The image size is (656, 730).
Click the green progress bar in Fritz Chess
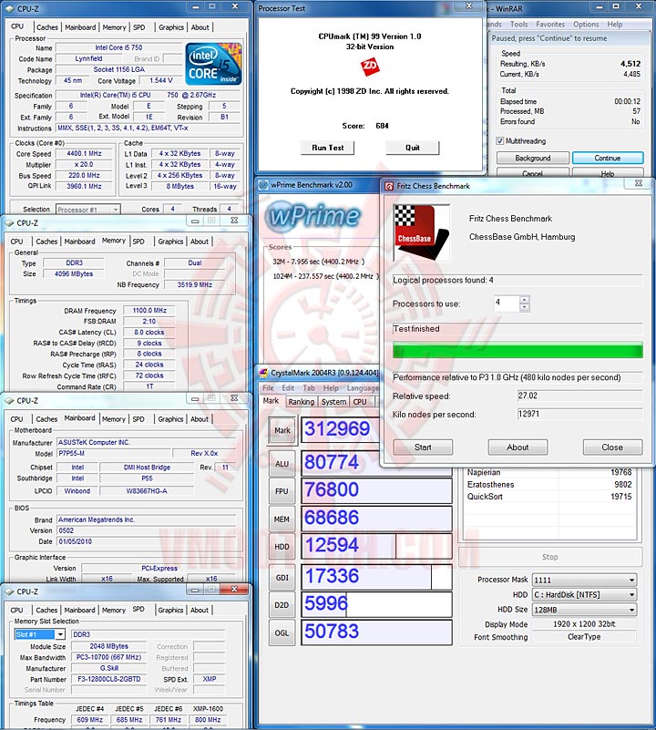[518, 350]
